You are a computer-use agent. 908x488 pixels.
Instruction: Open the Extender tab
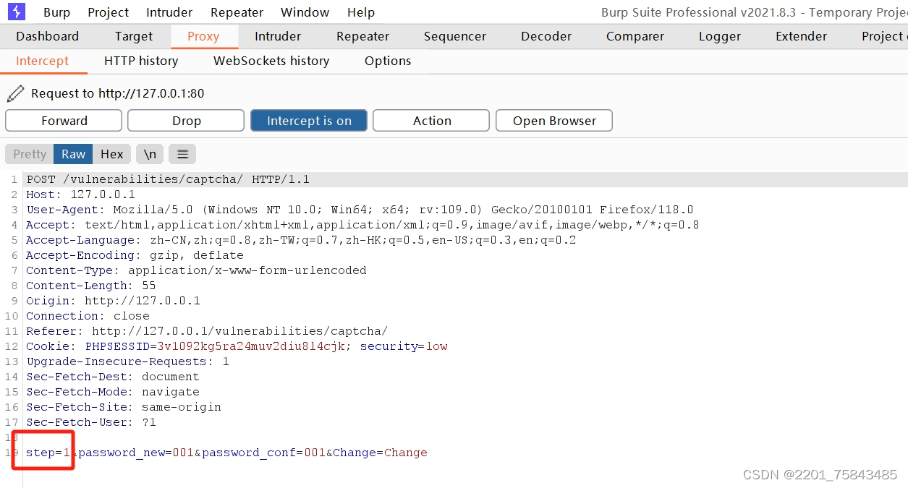click(801, 36)
